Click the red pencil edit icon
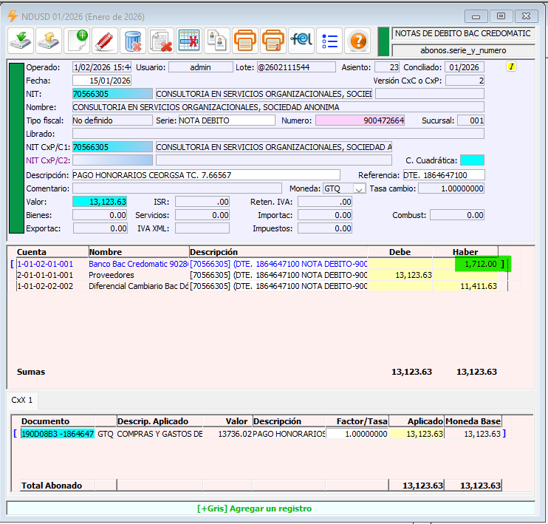548x524 pixels. click(105, 40)
